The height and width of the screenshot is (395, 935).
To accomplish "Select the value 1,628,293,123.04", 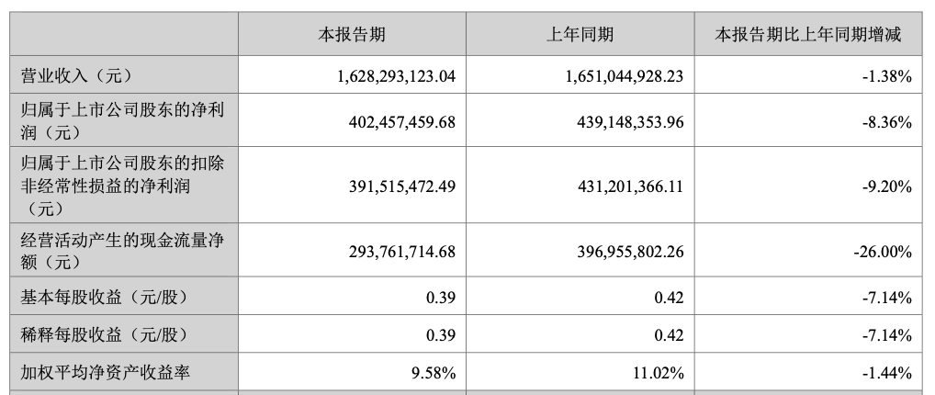I will 397,76.
